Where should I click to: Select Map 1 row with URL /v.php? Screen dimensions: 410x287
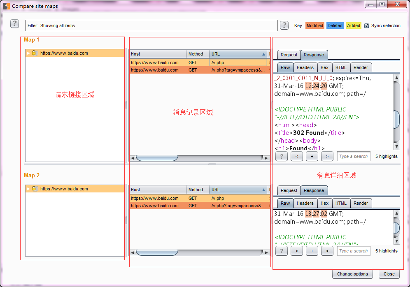(x=200, y=62)
